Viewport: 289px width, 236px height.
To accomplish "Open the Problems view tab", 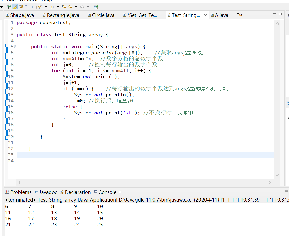I will (18, 192).
